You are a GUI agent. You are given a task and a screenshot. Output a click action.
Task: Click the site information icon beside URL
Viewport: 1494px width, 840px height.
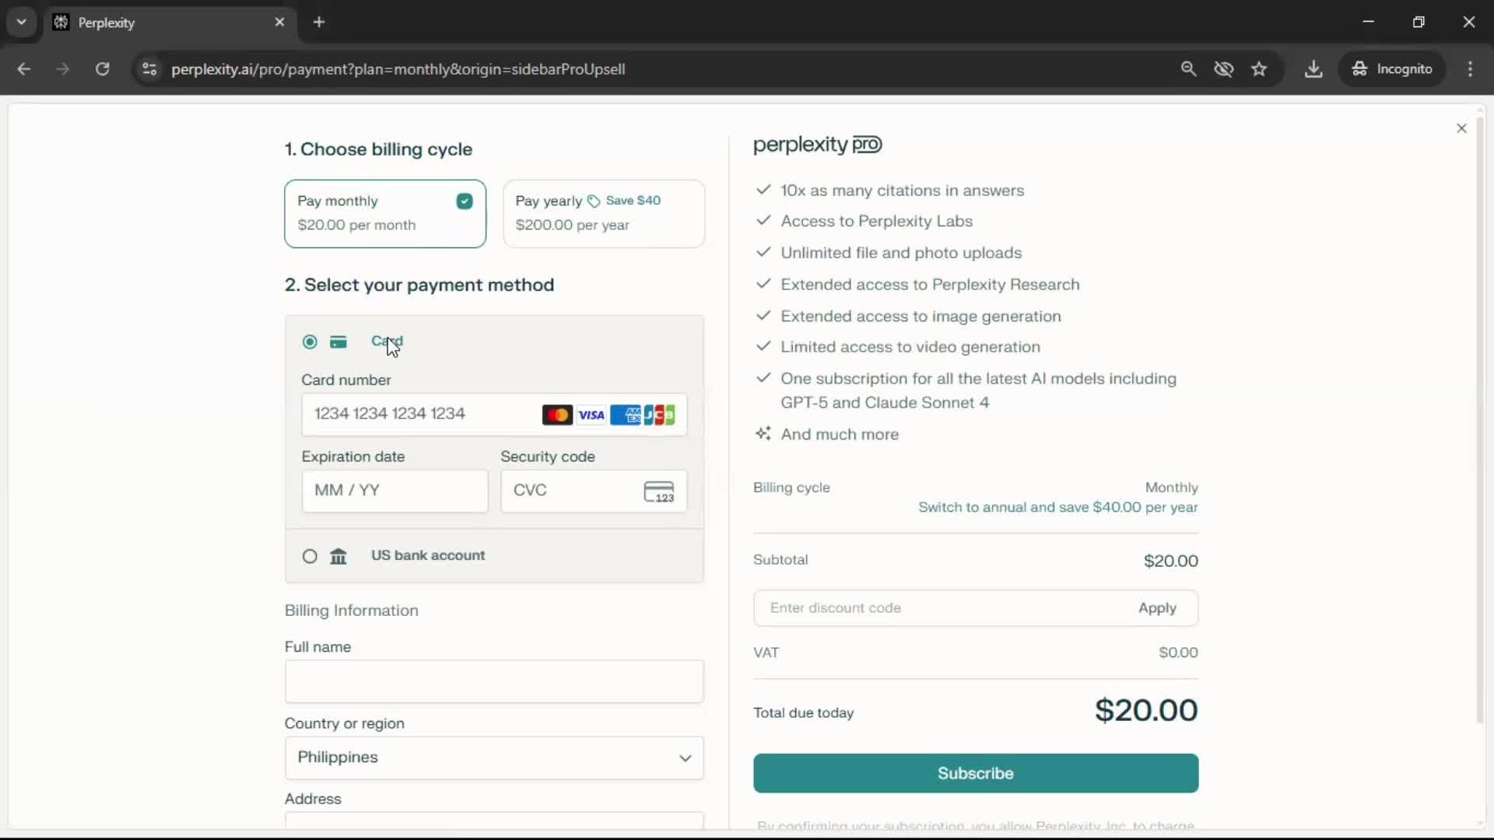(x=149, y=69)
